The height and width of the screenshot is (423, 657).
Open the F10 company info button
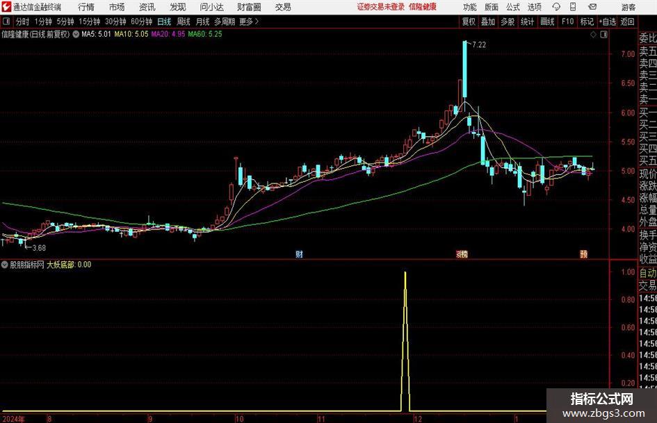click(567, 22)
